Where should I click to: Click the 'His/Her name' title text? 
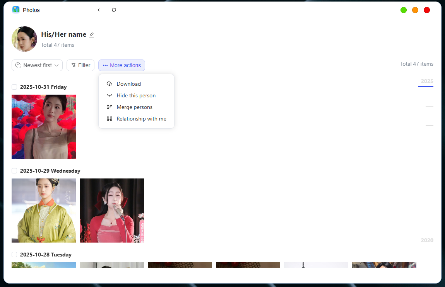click(63, 34)
